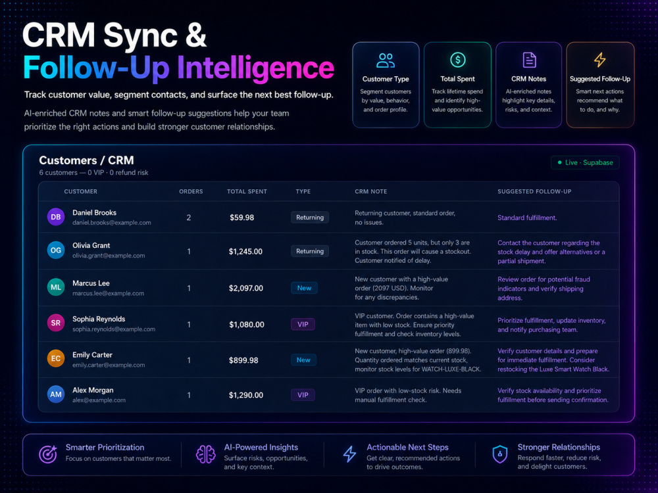This screenshot has height=493, width=658.
Task: Click the name Daniel Brooks
Action: [94, 212]
